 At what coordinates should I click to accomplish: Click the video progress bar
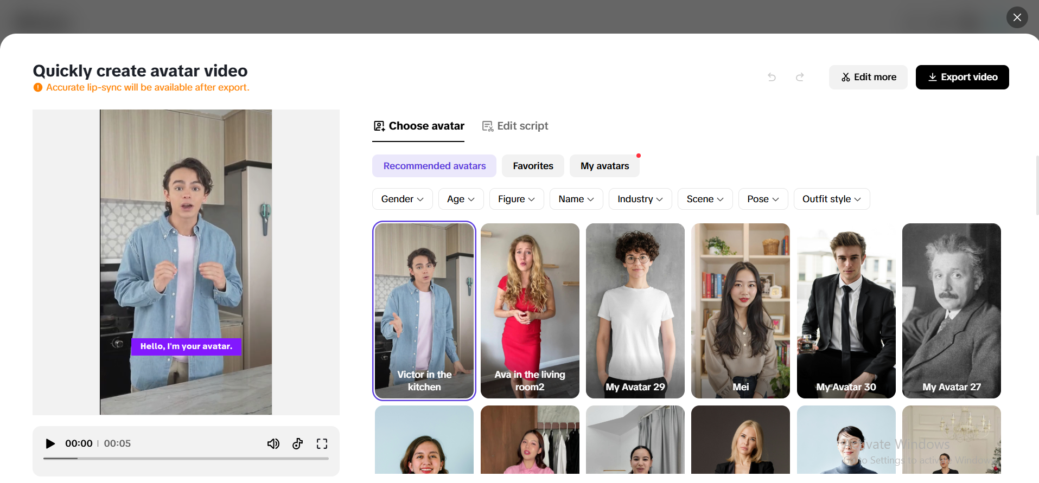(x=186, y=459)
